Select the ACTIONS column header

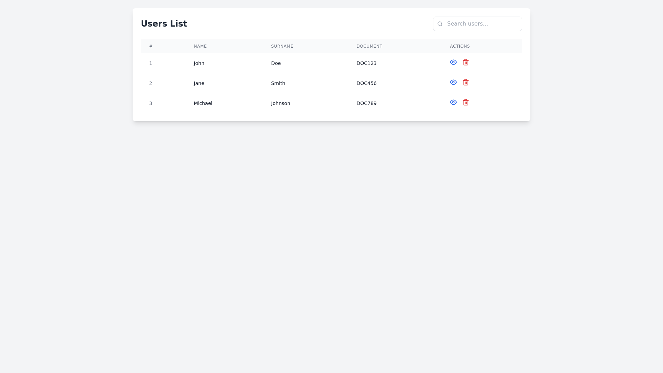click(460, 46)
